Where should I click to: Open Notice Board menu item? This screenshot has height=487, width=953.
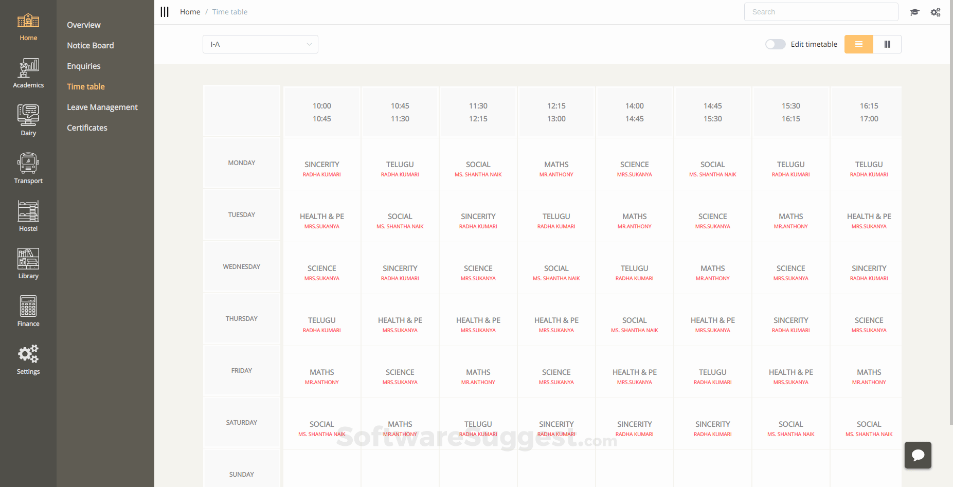(x=91, y=45)
